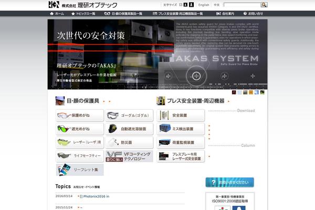
Task: Open 目・顔の保護具製品一覧 in nav bar
Action: pyautogui.click(x=123, y=14)
